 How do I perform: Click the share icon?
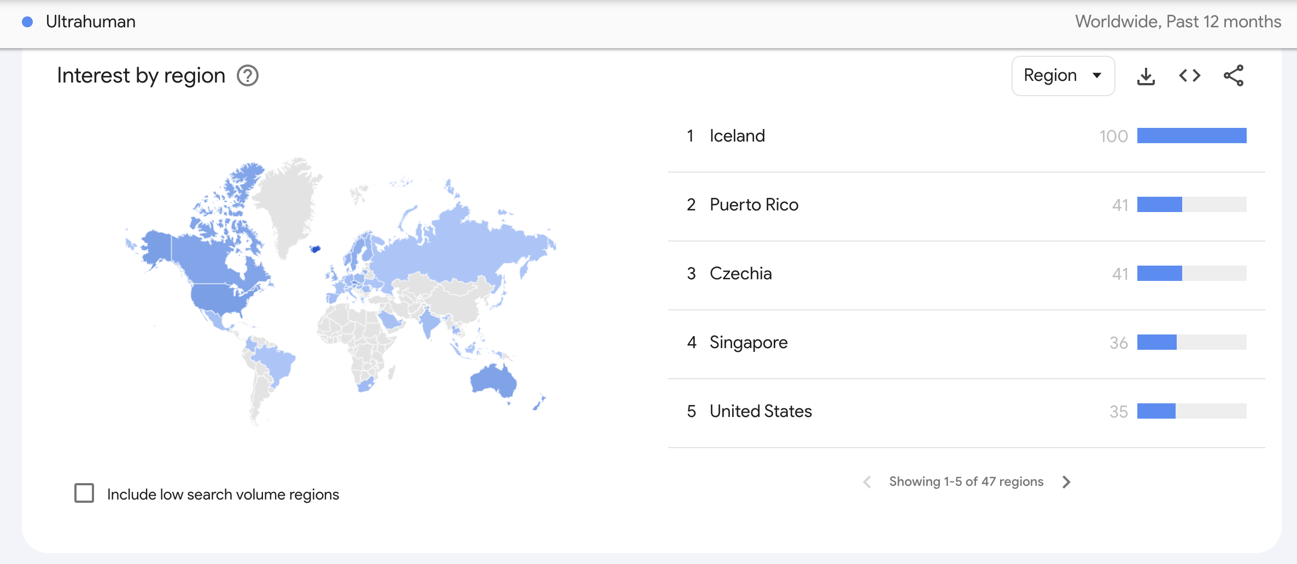point(1234,77)
